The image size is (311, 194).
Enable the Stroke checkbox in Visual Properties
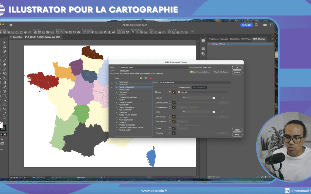[x=155, y=98]
